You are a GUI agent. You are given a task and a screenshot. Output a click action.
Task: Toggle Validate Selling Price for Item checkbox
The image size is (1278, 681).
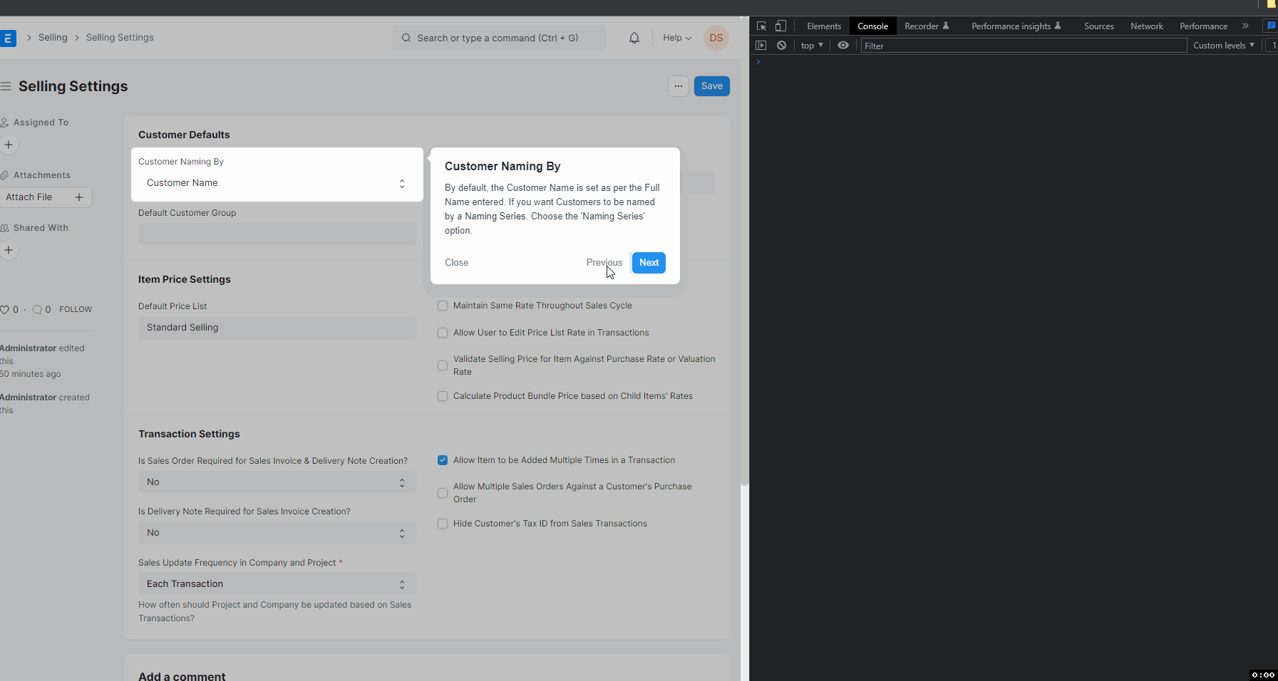tap(443, 365)
